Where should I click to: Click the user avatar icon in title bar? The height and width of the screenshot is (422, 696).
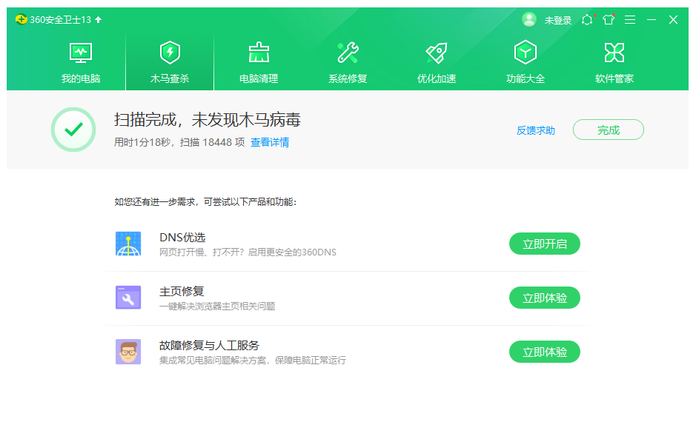tap(529, 20)
